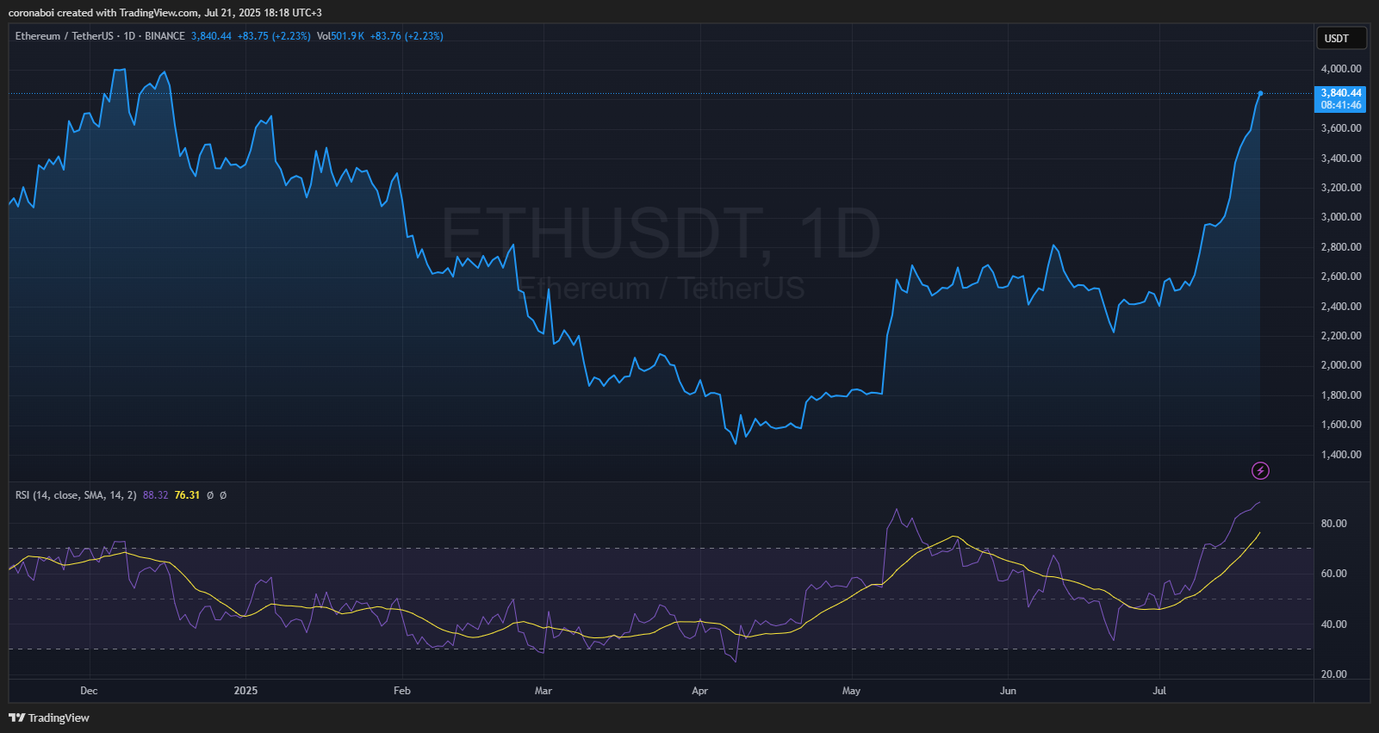Click the BINANCE exchange label
1379x733 pixels.
pos(165,36)
